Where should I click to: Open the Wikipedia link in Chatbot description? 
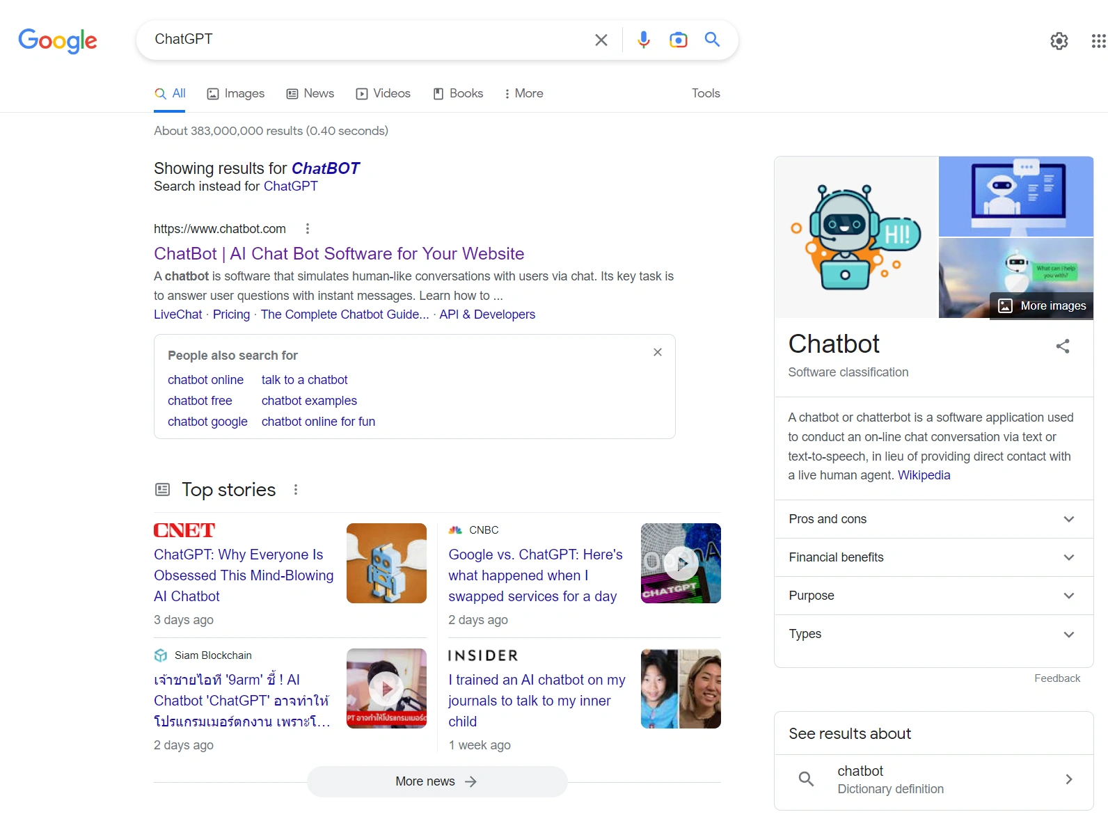[924, 475]
